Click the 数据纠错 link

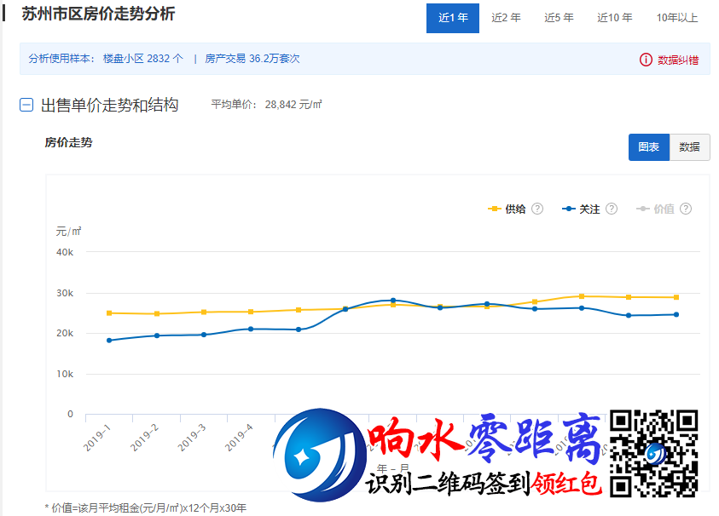coord(678,60)
